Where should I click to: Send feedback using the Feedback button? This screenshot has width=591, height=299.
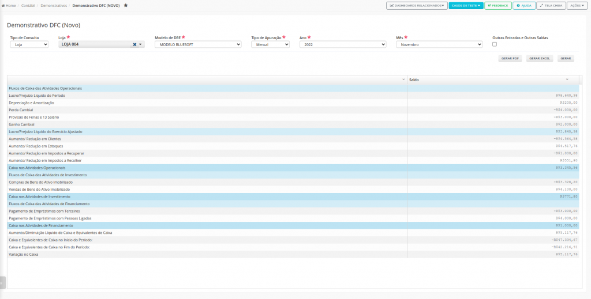click(498, 5)
